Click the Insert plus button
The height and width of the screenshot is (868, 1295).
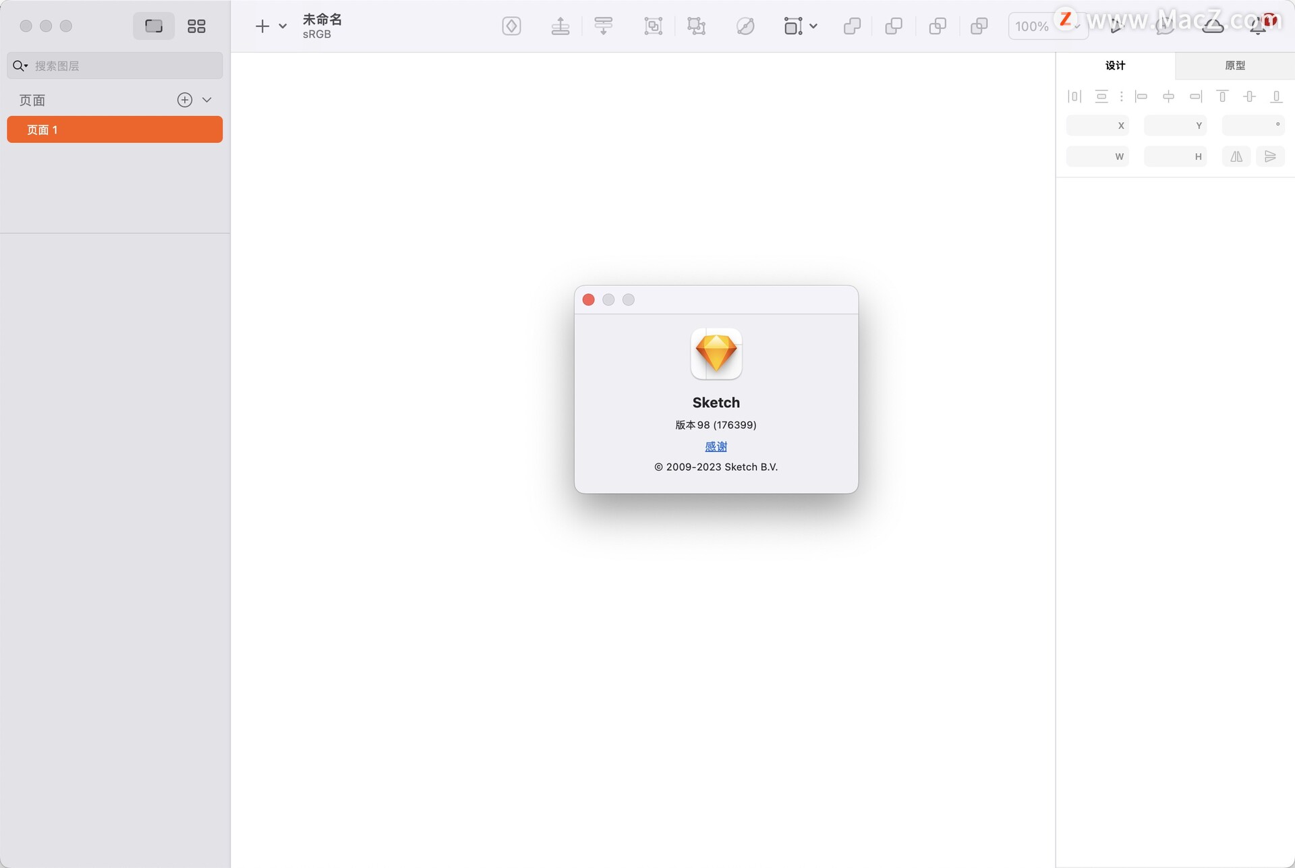262,26
